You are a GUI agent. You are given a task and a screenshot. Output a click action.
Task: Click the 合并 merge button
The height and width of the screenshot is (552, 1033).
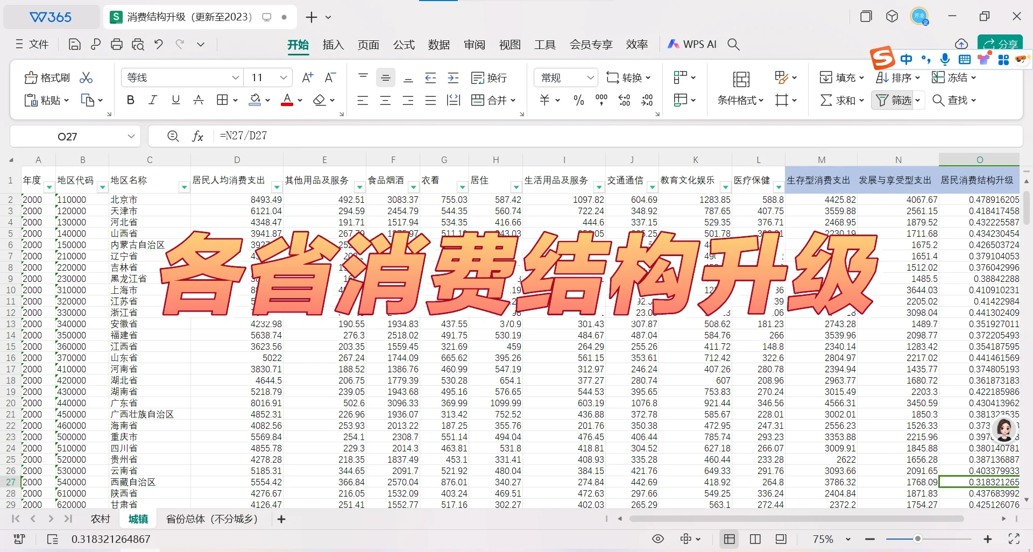(492, 100)
